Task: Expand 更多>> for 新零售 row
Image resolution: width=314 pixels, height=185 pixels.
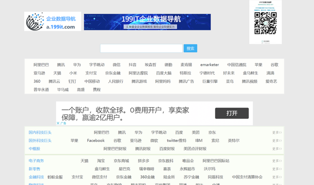Action: (277, 169)
